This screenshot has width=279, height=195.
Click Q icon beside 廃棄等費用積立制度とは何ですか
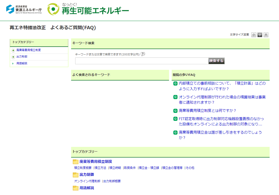pos(175,111)
